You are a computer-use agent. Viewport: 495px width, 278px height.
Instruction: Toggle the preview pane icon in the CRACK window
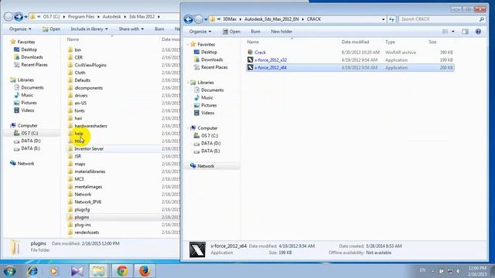click(x=465, y=32)
